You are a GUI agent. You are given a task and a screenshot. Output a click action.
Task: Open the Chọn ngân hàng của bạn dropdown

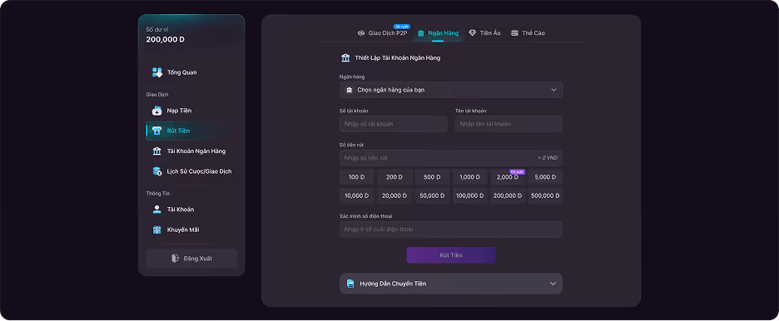tap(450, 90)
